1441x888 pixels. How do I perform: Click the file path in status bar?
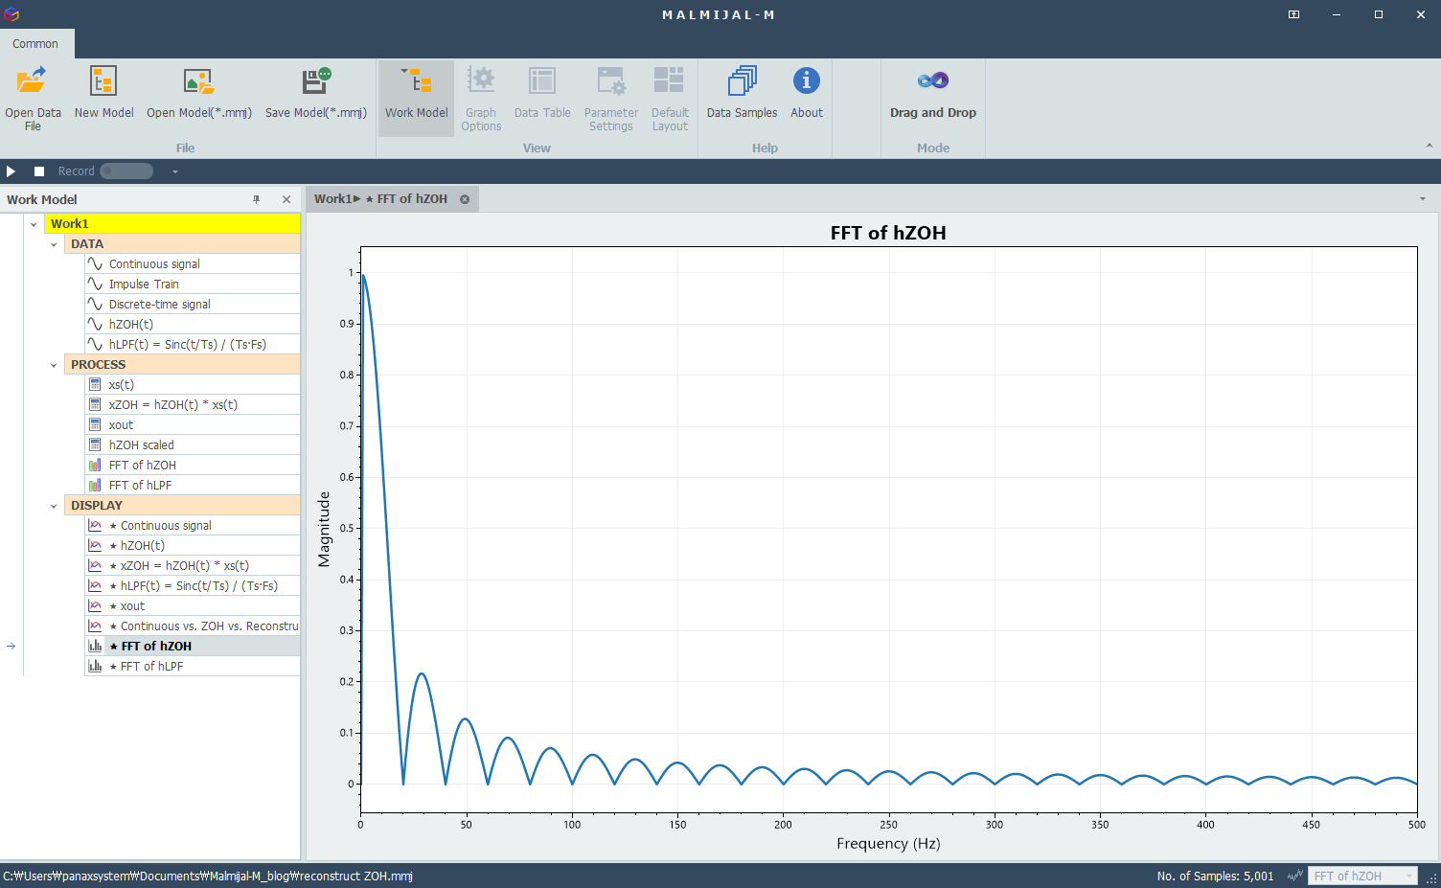click(208, 877)
